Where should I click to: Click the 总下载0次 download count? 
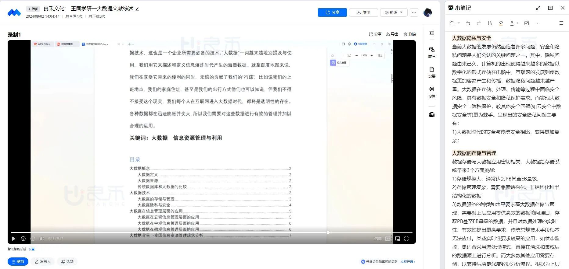[97, 16]
